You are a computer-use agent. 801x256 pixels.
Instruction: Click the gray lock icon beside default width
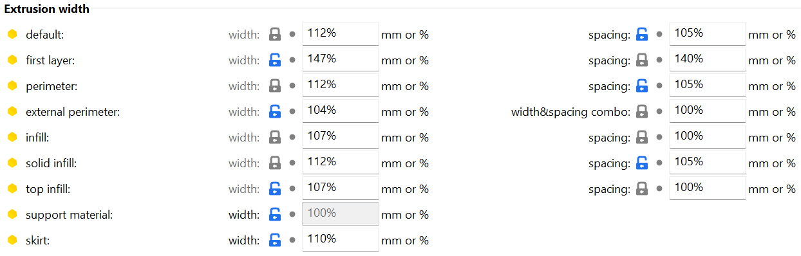(x=275, y=35)
